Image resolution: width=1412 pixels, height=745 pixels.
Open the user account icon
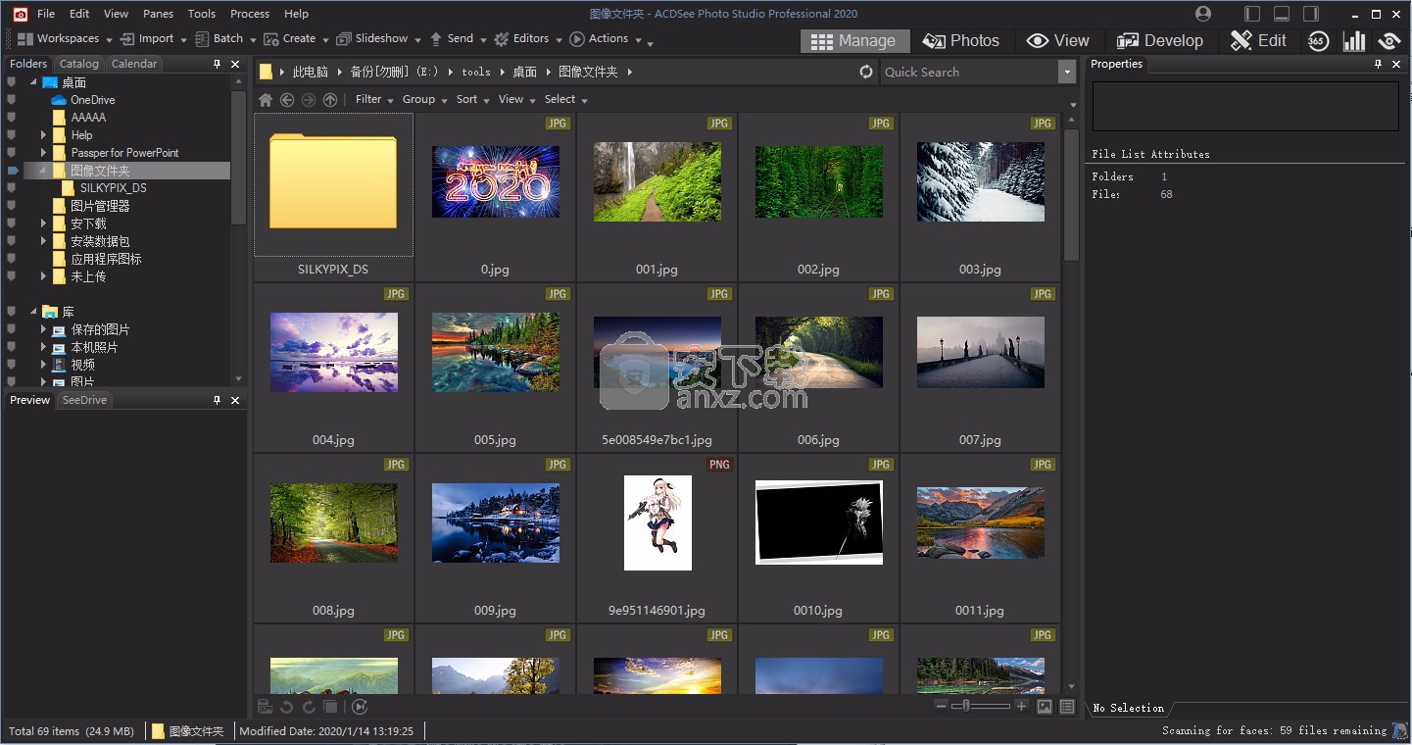1203,14
